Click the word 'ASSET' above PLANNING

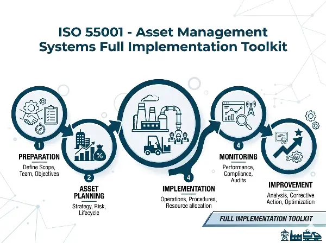(x=89, y=189)
